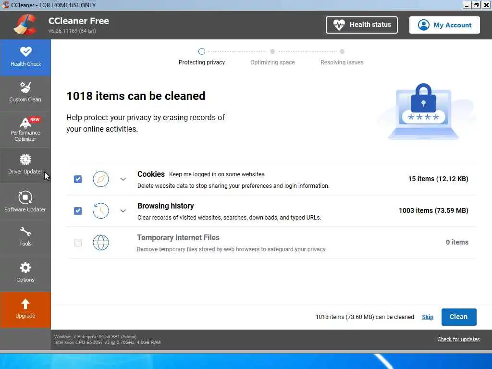The height and width of the screenshot is (369, 492).
Task: Click the Skip link
Action: pyautogui.click(x=427, y=317)
